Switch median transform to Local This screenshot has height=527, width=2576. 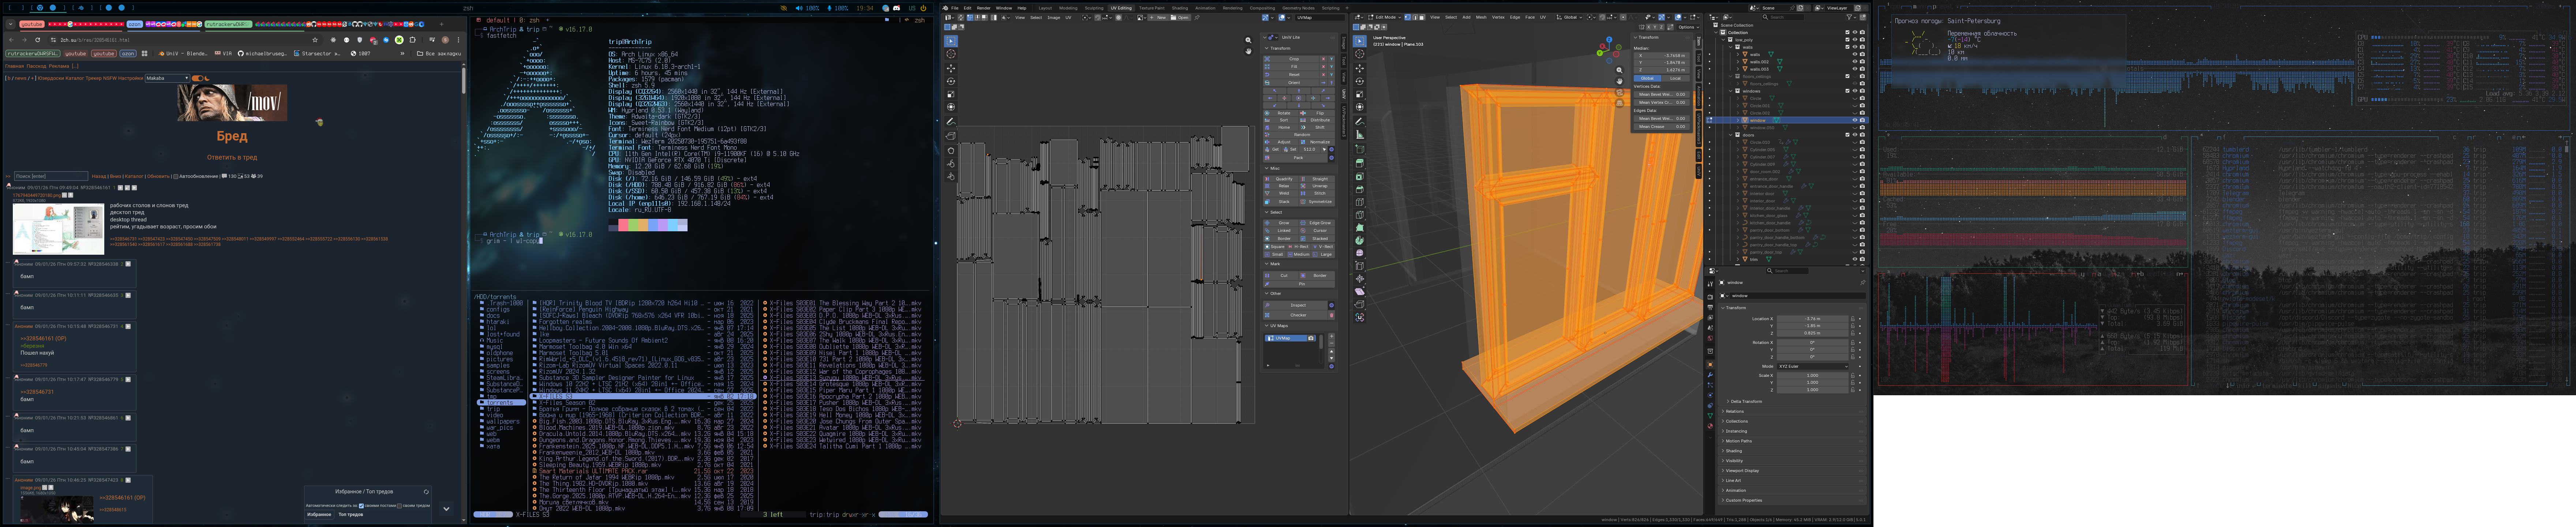tap(1675, 78)
